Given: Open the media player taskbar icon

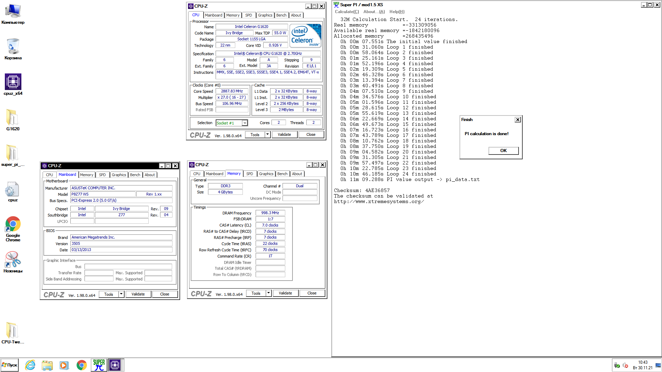Looking at the screenshot, I should point(64,365).
